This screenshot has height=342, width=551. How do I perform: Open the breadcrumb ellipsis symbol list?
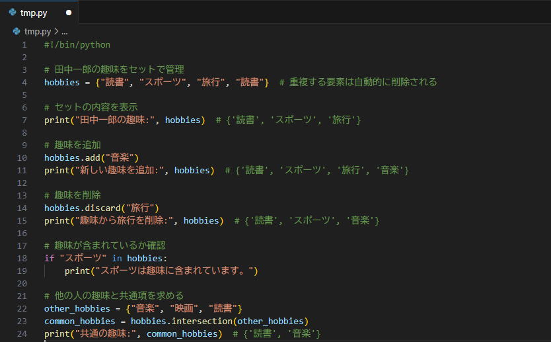[65, 32]
